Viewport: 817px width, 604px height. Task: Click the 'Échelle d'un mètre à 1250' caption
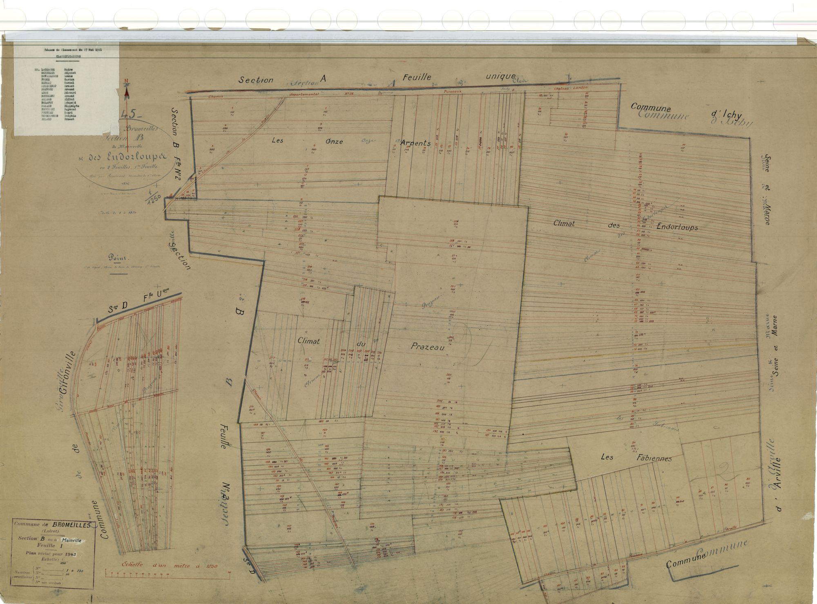coord(169,566)
